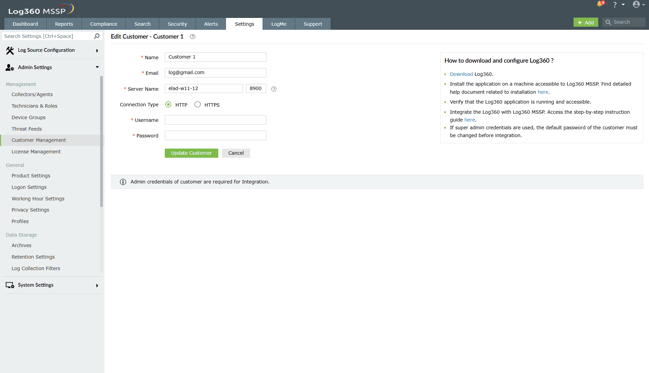Viewport: 649px width, 373px height.
Task: Click the Update Customer button
Action: [x=191, y=153]
